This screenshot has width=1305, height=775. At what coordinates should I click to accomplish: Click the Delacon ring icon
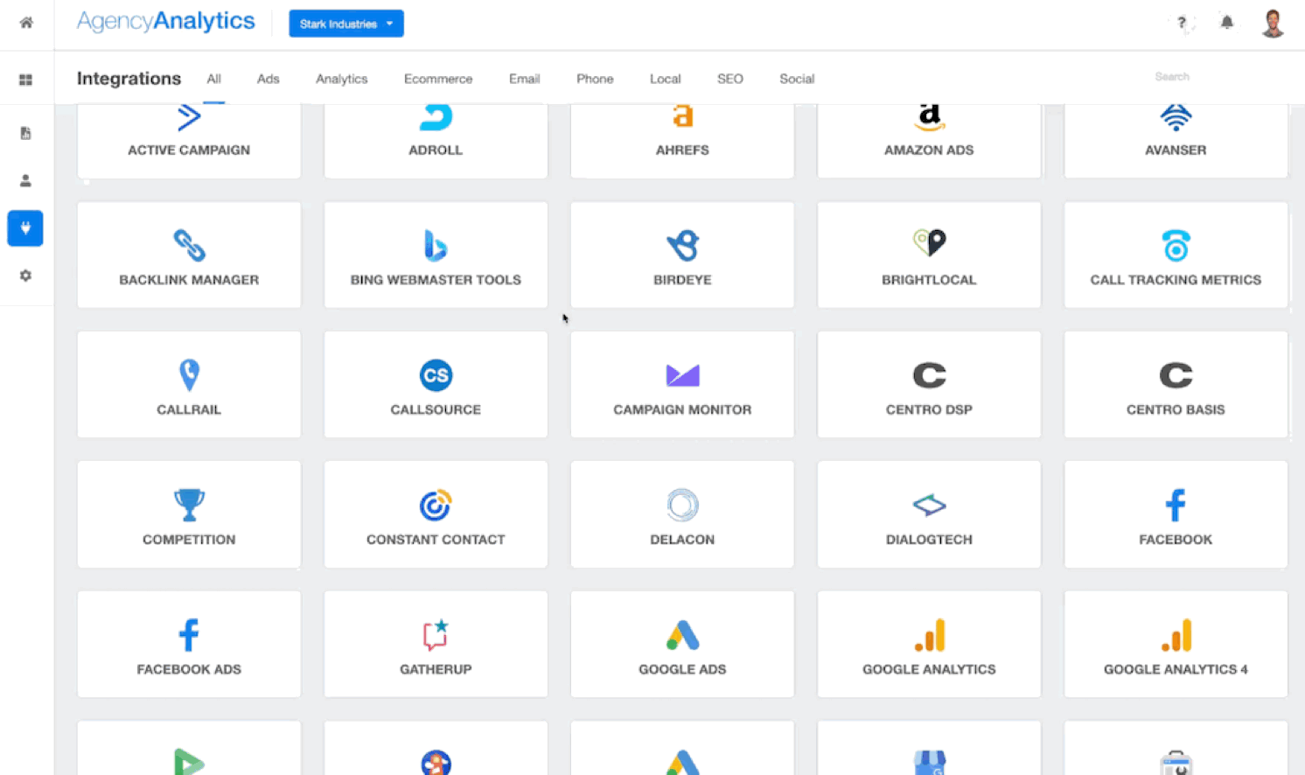[x=682, y=505]
